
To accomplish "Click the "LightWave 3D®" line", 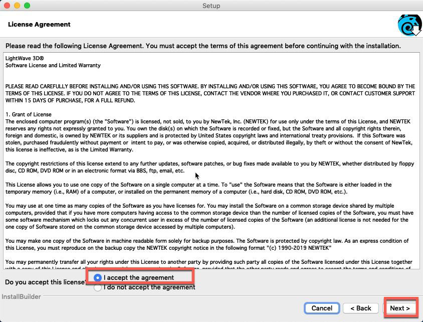I will pyautogui.click(x=25, y=58).
